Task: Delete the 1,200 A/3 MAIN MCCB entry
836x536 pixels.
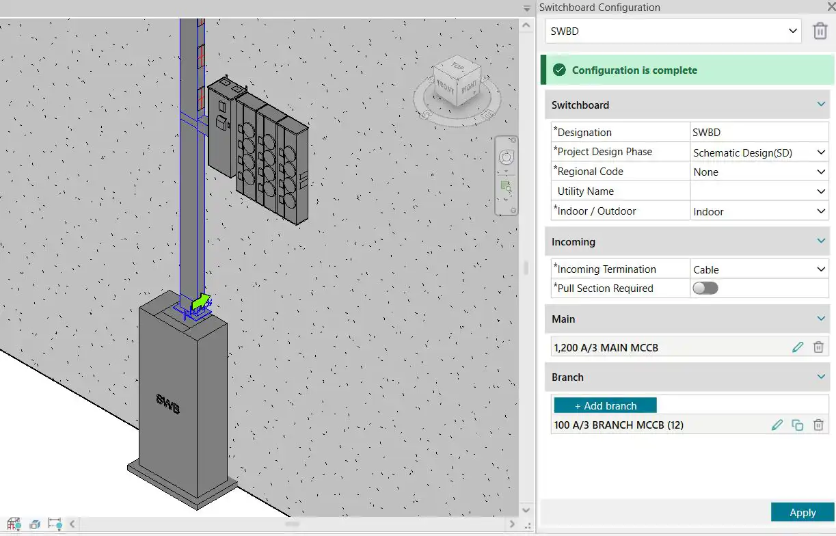Action: pyautogui.click(x=818, y=347)
